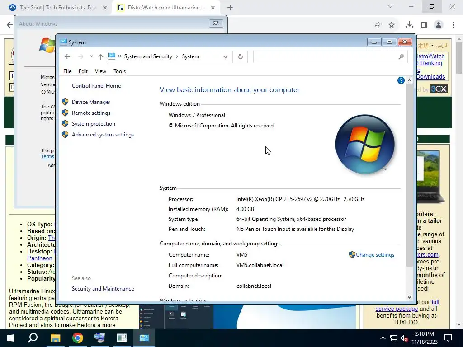
Task: Click the search magnifier in System window
Action: tap(401, 56)
